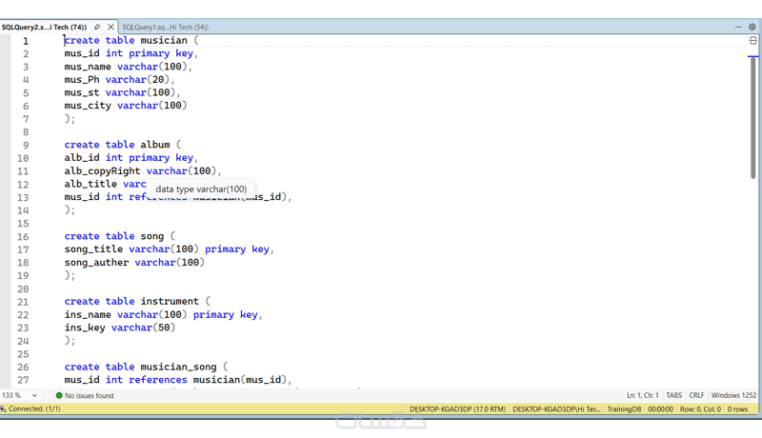
Task: Click the TrainingDB database status
Action: [624, 408]
